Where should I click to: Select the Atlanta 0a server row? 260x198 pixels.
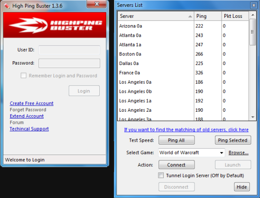(183, 35)
